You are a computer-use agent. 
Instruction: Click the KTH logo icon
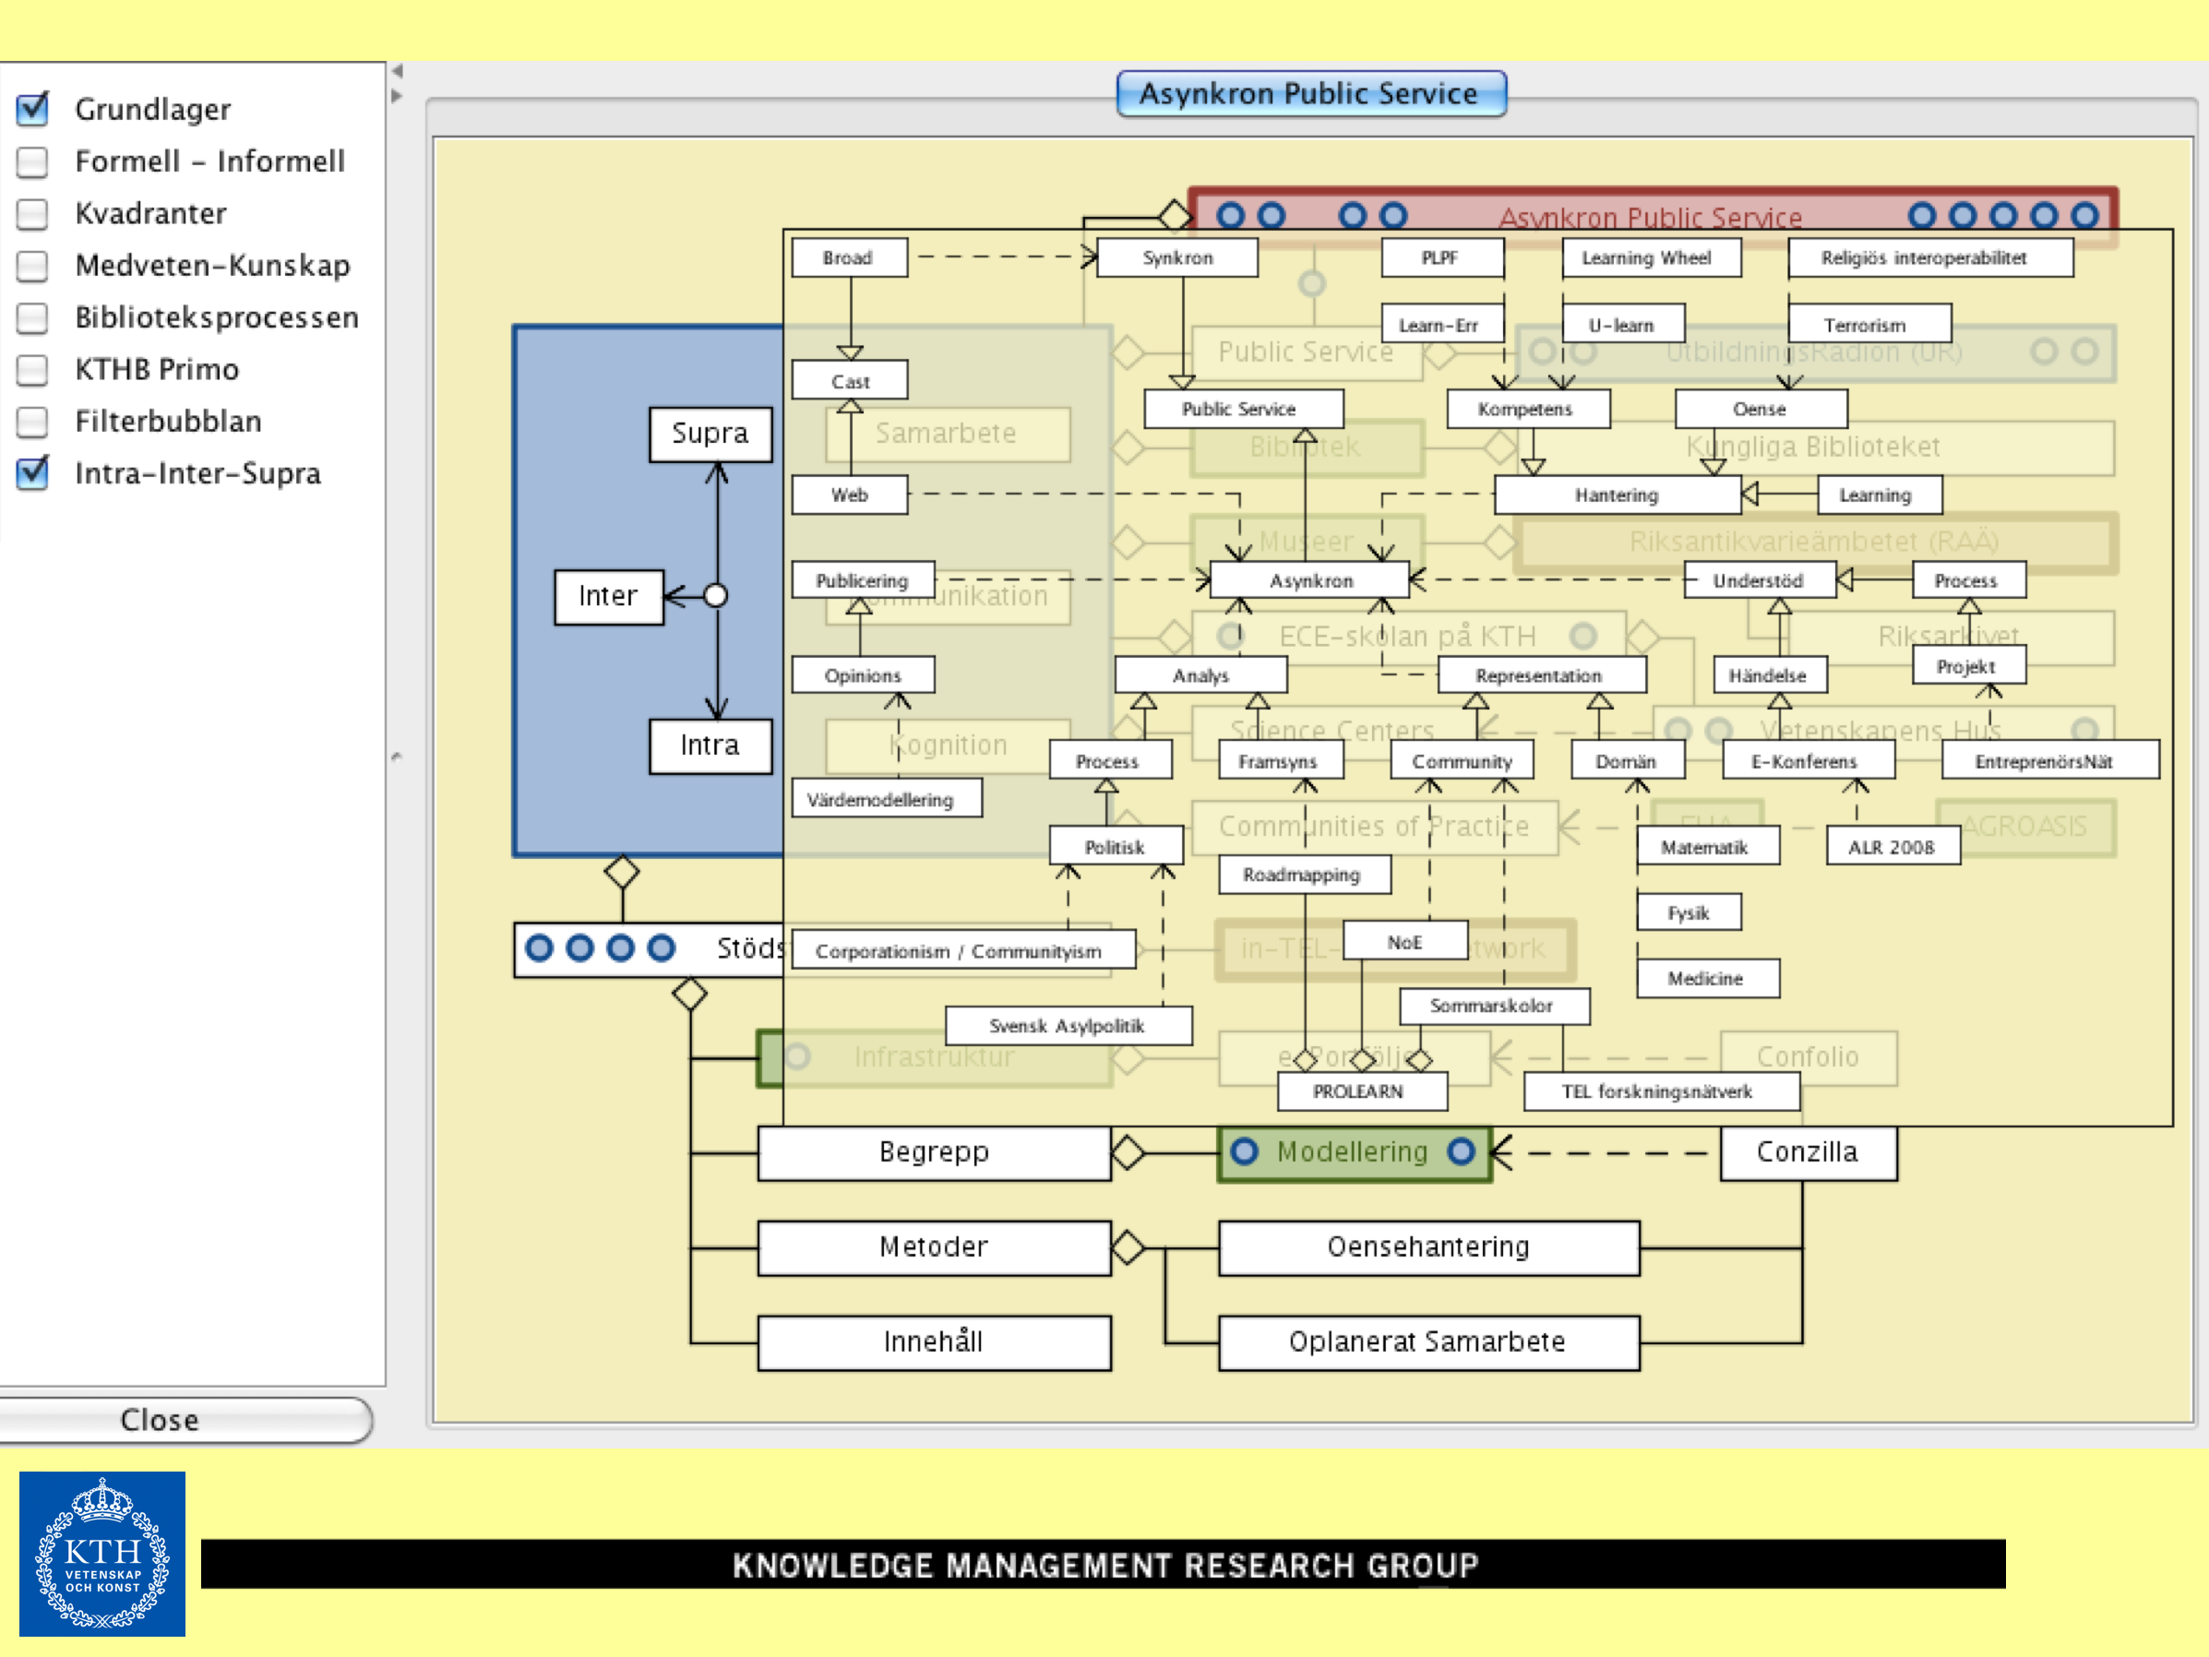tap(101, 1552)
